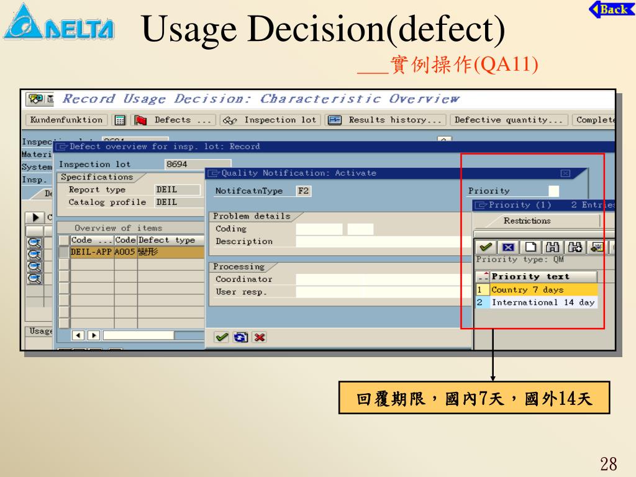The image size is (636, 477).
Task: Click the title bar command icon at left of Record Usage Decision
Action: coord(35,99)
